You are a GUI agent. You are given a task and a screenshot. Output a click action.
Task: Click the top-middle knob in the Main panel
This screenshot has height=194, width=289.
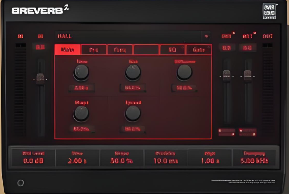133,72
